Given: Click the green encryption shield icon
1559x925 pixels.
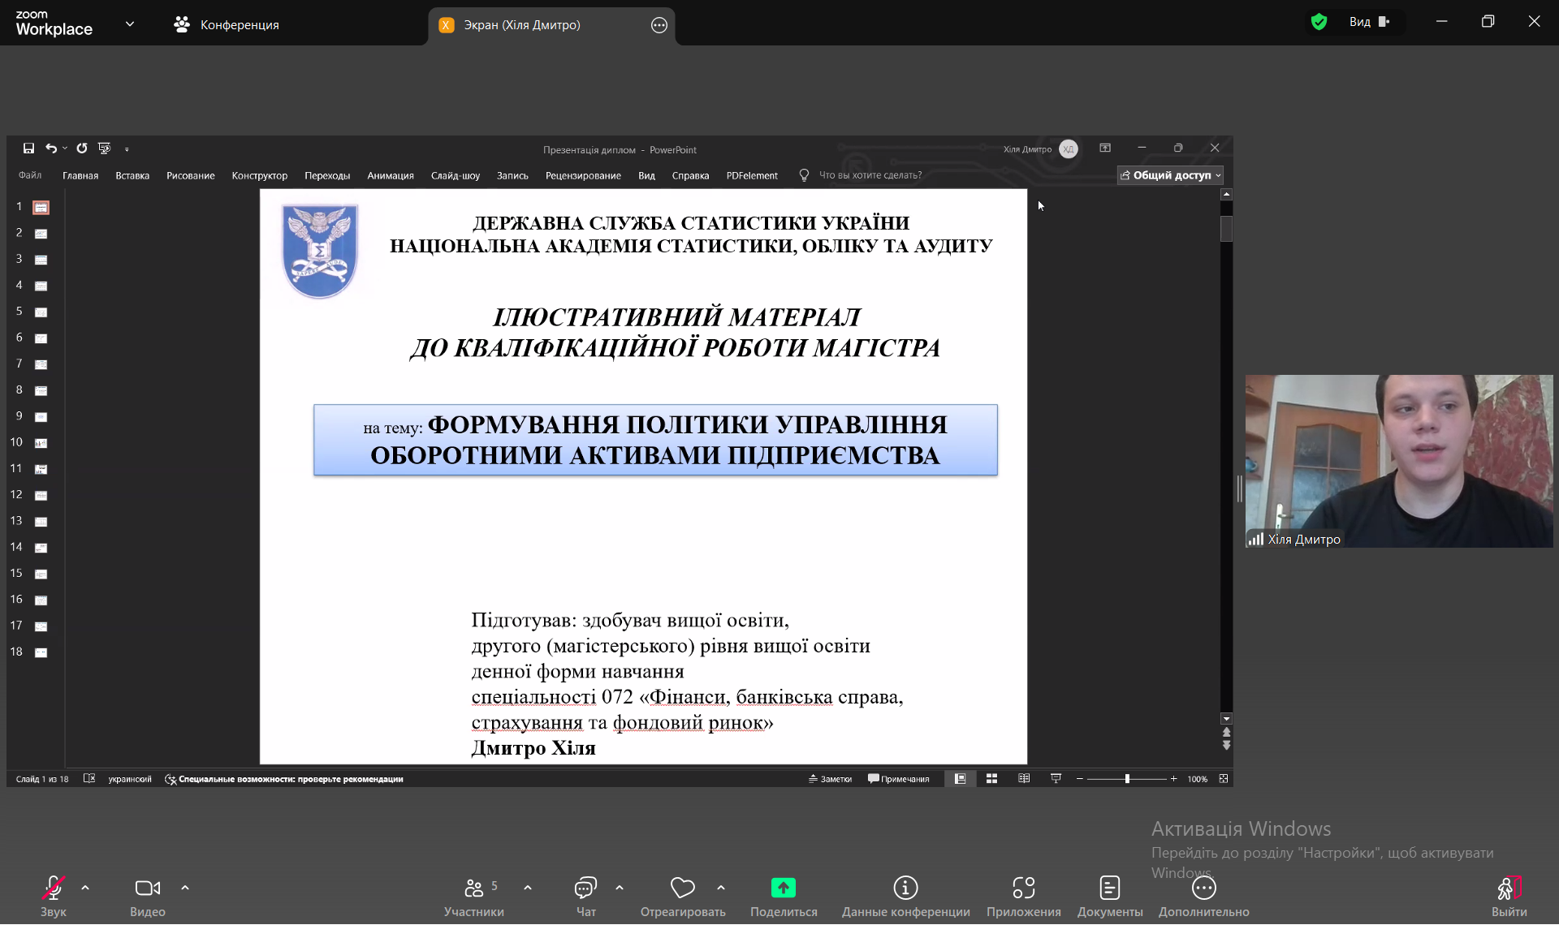Looking at the screenshot, I should [1319, 22].
